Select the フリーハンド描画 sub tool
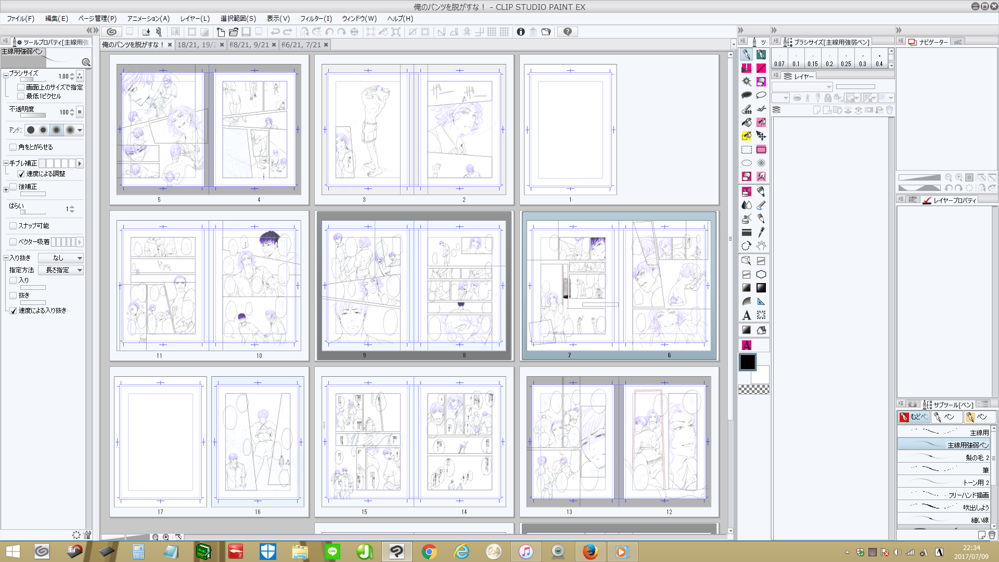Viewport: 999px width, 562px height. 944,495
